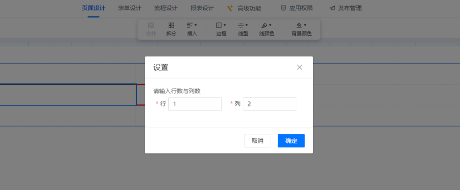460x190 pixels.
Task: Open the 高级功能 advanced features tab
Action: 244,8
